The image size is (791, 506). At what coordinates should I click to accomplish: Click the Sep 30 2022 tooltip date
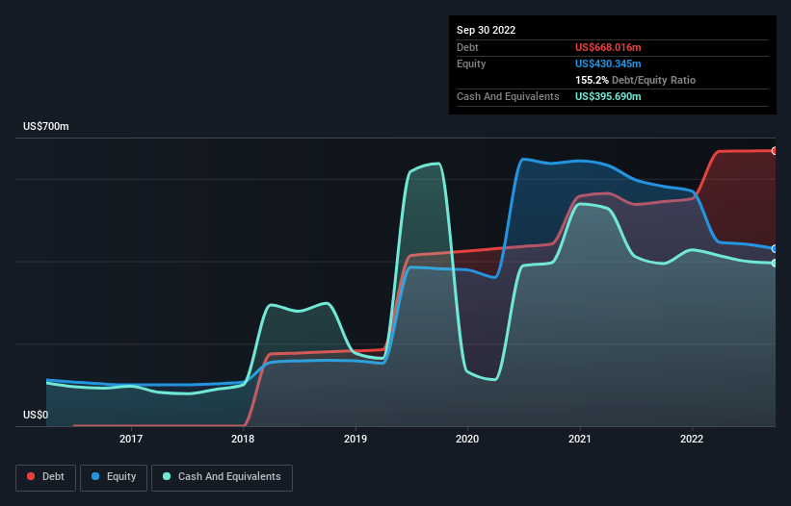click(x=486, y=30)
